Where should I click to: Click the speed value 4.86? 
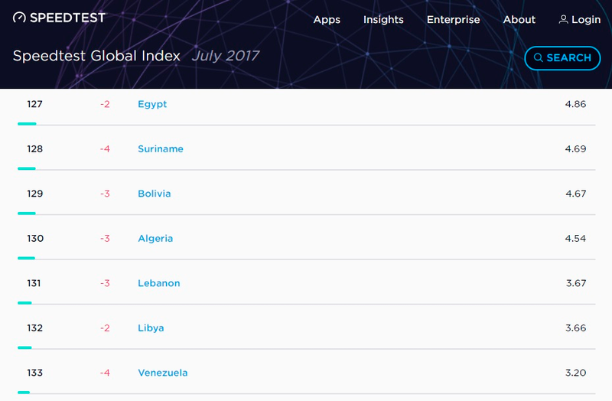click(x=576, y=104)
